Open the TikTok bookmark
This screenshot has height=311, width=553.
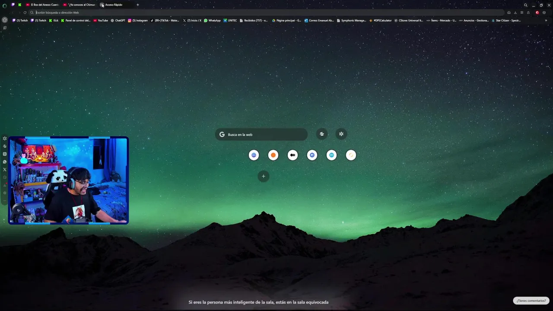click(x=165, y=20)
